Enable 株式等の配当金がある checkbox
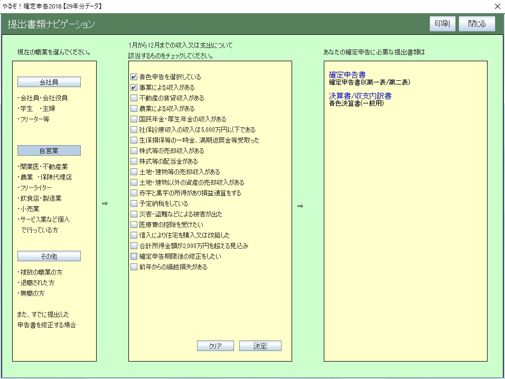 coord(134,162)
